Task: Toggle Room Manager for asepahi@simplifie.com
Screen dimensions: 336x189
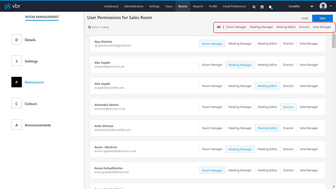Action: coord(212,86)
